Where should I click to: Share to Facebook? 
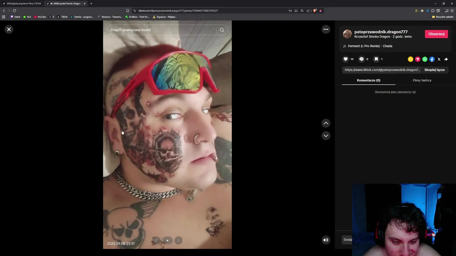tap(432, 59)
